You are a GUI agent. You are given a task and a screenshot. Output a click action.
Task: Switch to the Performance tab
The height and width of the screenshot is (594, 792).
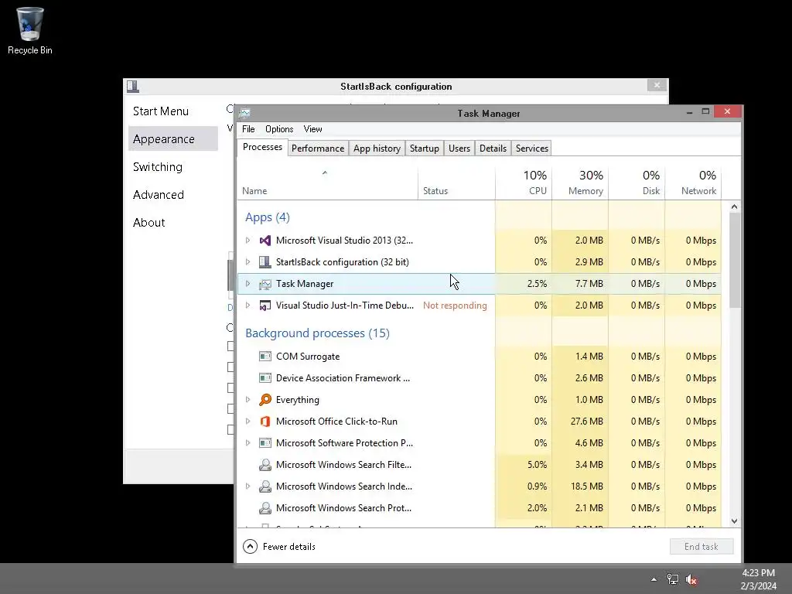pos(318,148)
